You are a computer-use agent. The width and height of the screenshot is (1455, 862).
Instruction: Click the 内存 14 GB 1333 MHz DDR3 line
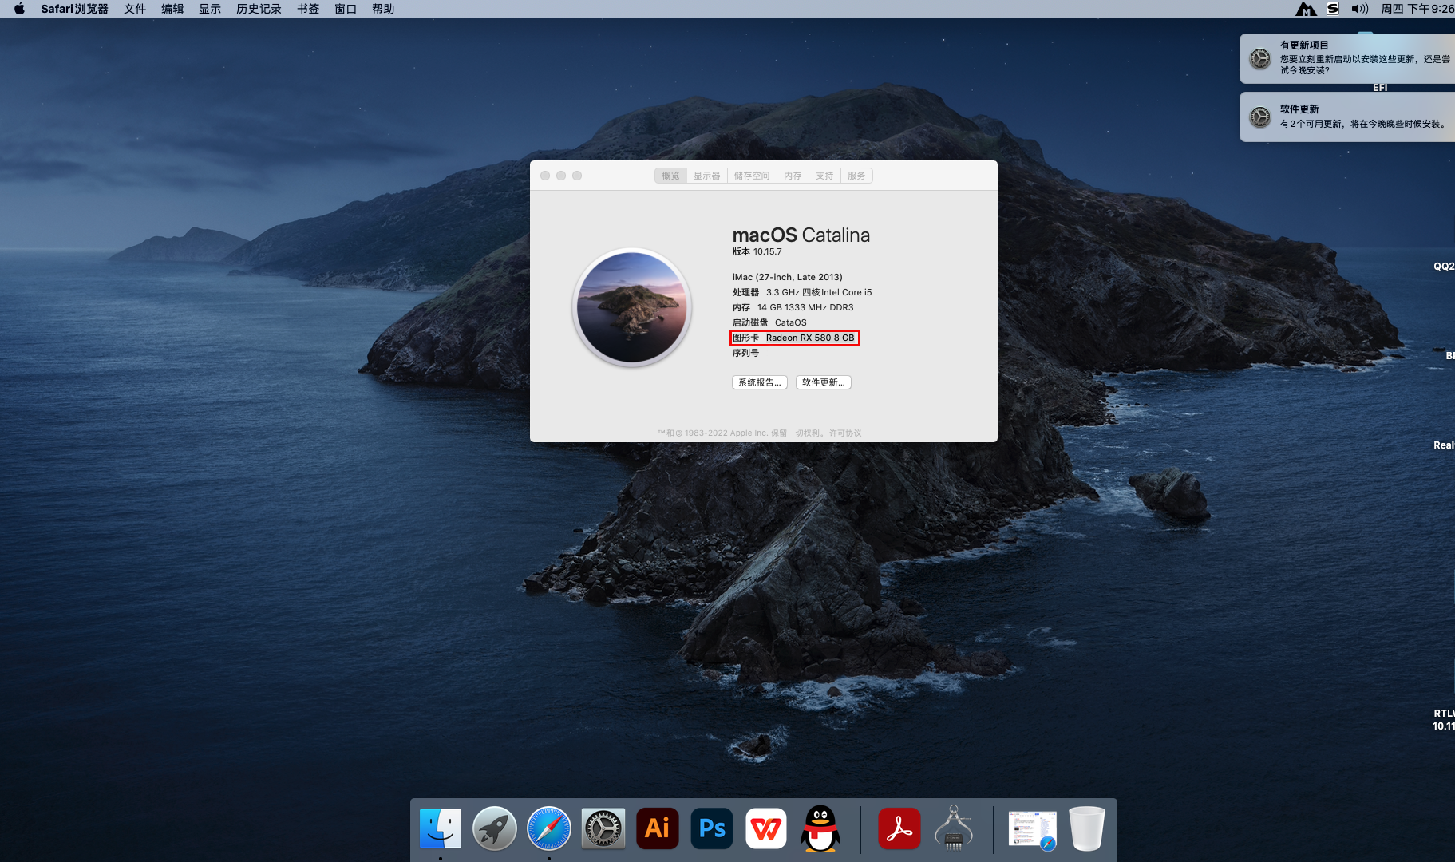[x=793, y=307]
